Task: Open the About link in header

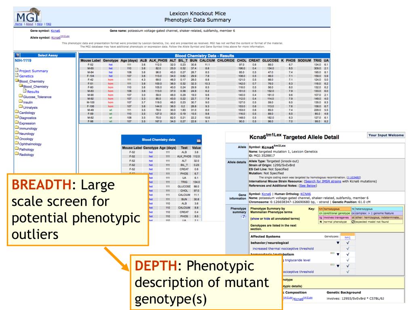Action: coord(29,24)
